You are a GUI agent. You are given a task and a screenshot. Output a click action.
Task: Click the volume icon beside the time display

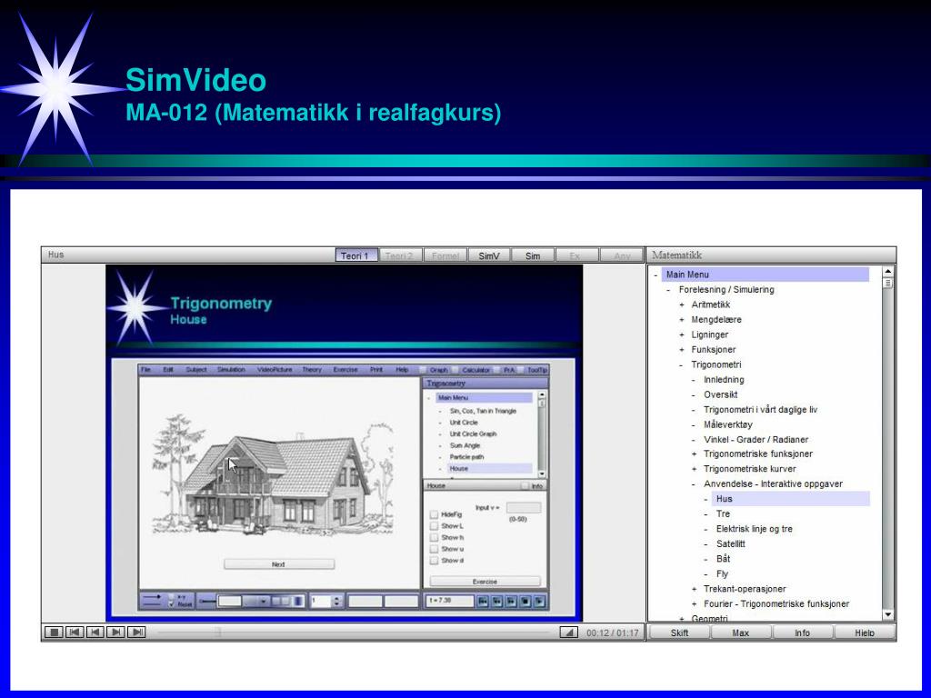(569, 633)
